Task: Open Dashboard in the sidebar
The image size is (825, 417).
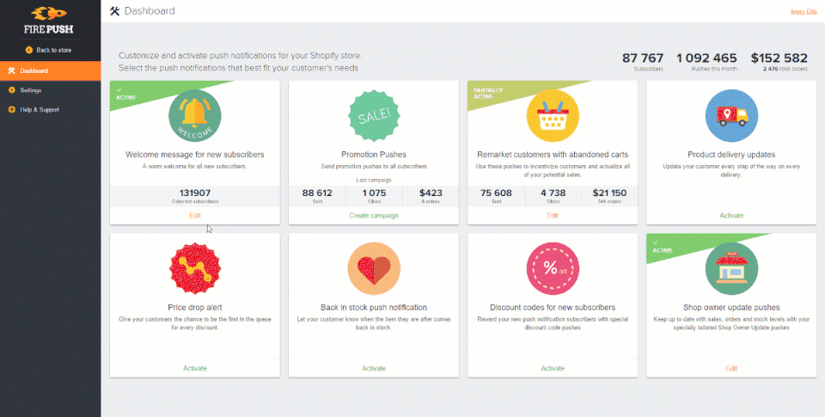Action: click(34, 71)
